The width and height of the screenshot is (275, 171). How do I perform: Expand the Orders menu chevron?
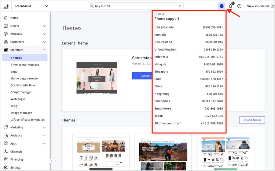click(44, 26)
